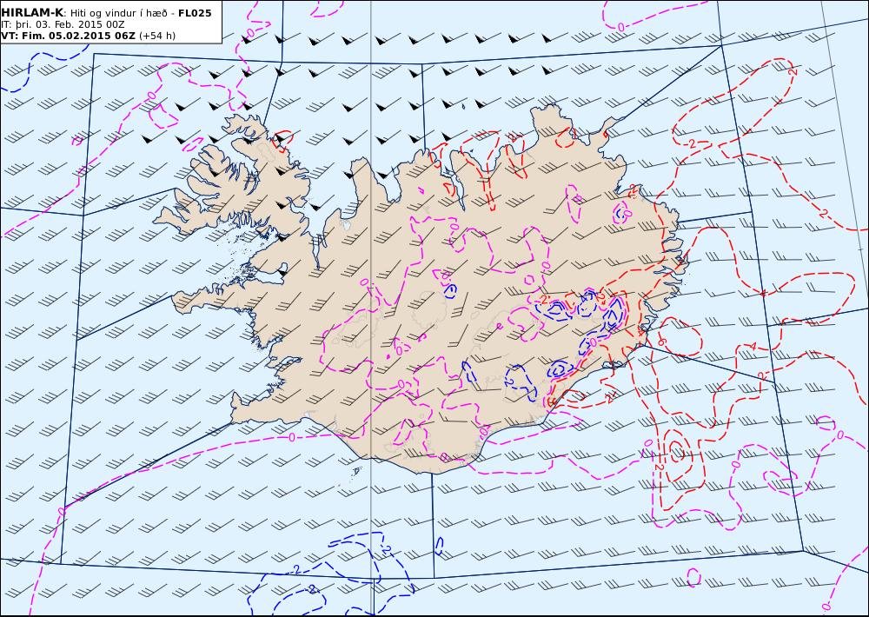The height and width of the screenshot is (617, 869).
Task: Click the Vestmannaeyjar islands south of Iceland
Action: [x=356, y=471]
